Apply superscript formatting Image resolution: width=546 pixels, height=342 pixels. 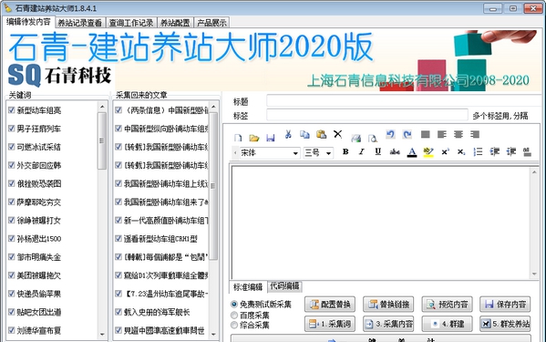coord(445,151)
